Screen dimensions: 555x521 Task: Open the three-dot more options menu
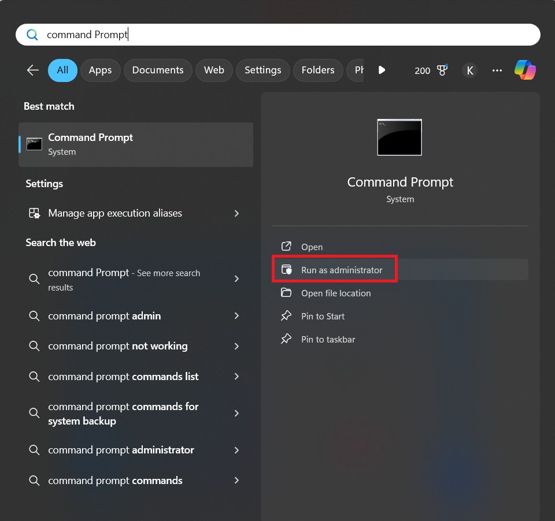(x=497, y=70)
